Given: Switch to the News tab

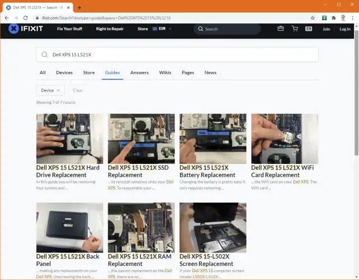Looking at the screenshot, I should 210,72.
